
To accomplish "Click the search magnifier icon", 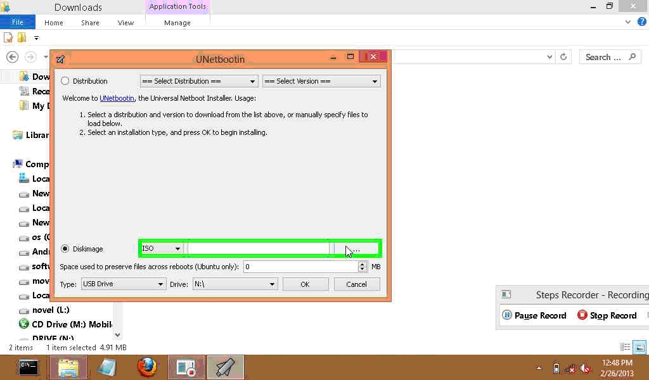I will click(632, 56).
